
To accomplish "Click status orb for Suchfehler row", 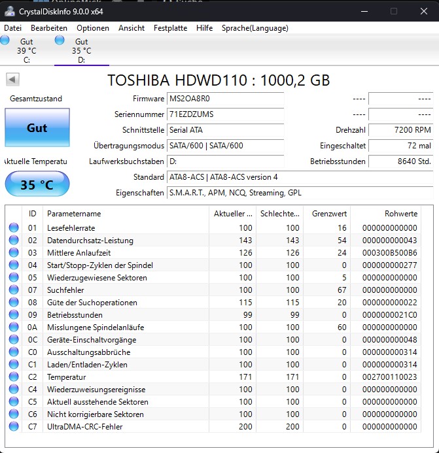I will [x=14, y=290].
